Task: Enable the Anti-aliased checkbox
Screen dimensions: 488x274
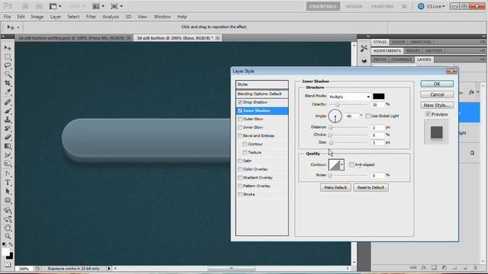Action: coord(352,164)
